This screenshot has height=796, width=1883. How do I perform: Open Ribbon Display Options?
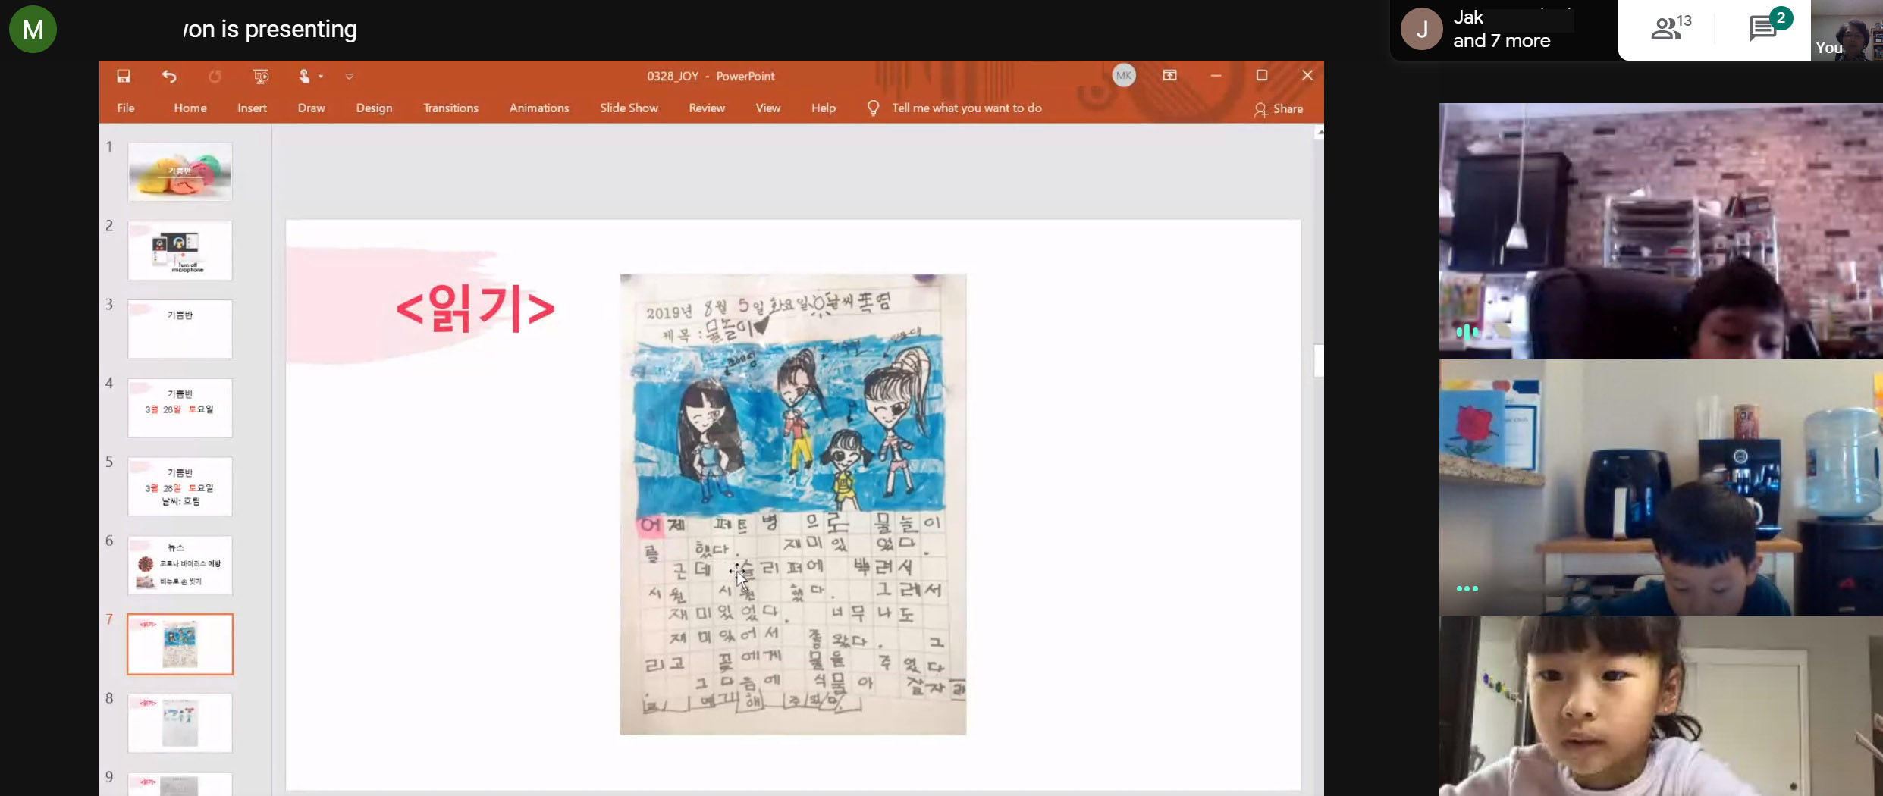(1170, 75)
